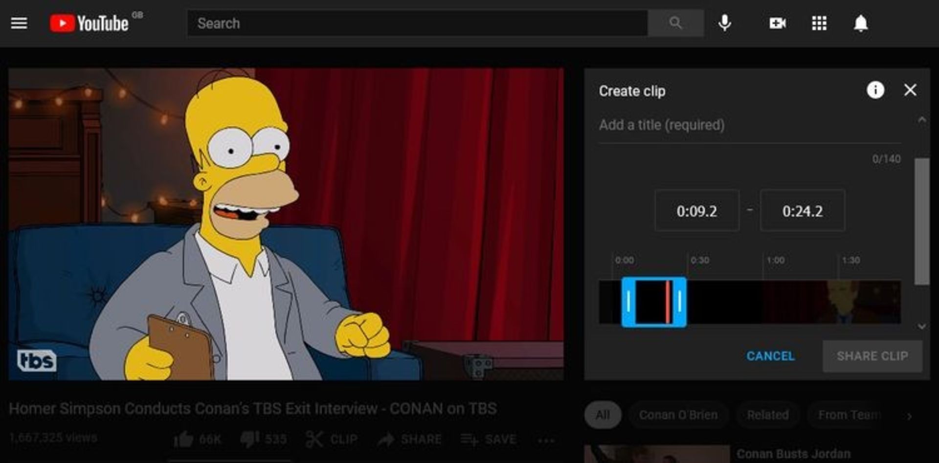939x463 pixels.
Task: Focus the Search input field
Action: click(x=418, y=23)
